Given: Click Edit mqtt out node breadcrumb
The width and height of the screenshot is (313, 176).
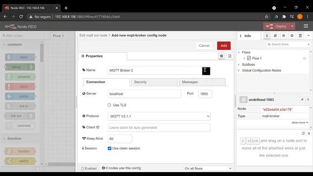Looking at the screenshot, I should click(93, 35).
